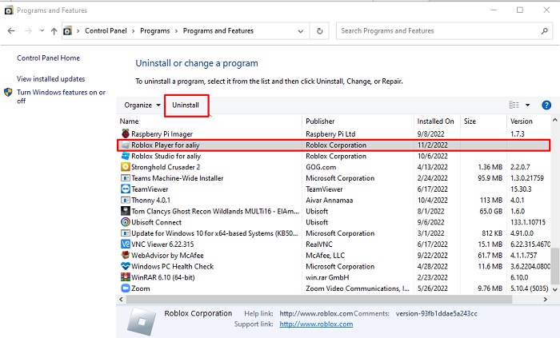Select the Roblox Studio for aaliy entry
The height and width of the screenshot is (338, 560).
(x=166, y=156)
